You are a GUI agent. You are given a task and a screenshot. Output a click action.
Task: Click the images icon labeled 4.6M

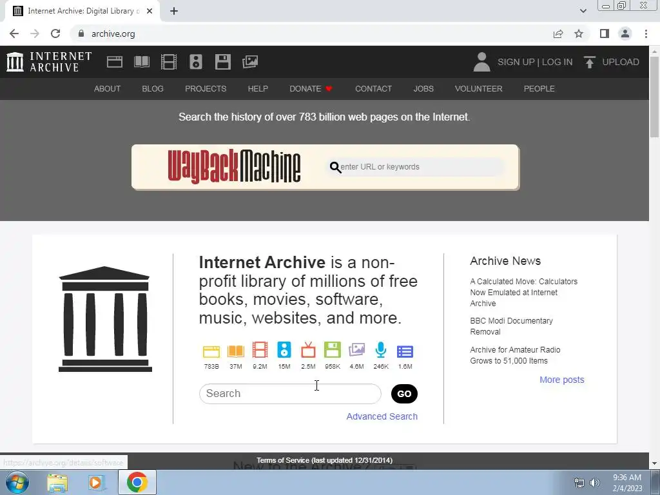pyautogui.click(x=356, y=350)
